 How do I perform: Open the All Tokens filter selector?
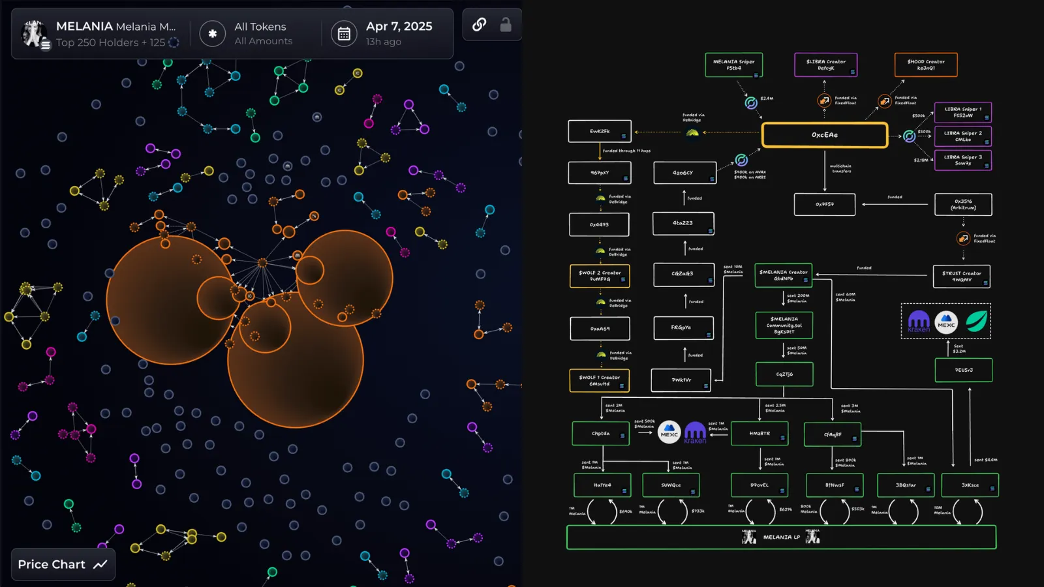click(260, 26)
